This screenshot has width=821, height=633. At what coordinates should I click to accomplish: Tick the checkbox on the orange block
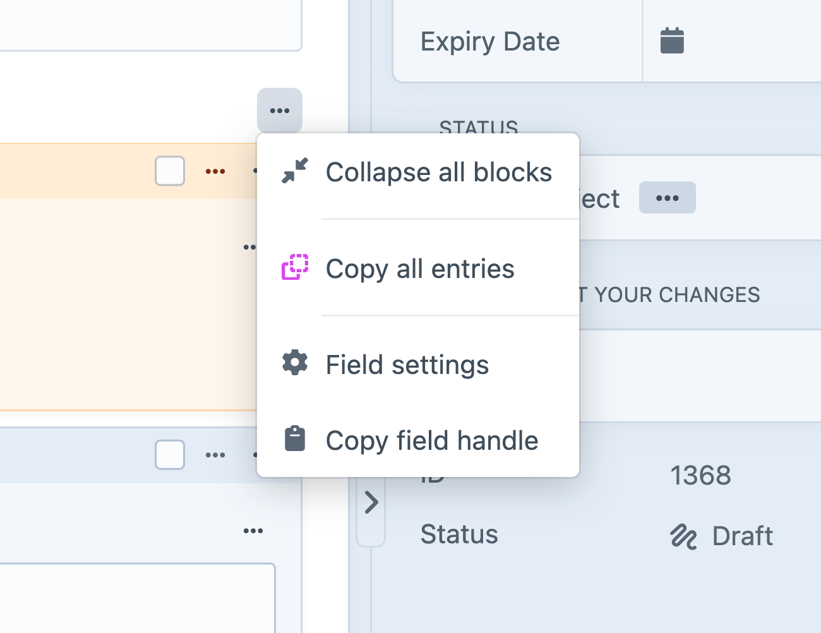pos(170,171)
